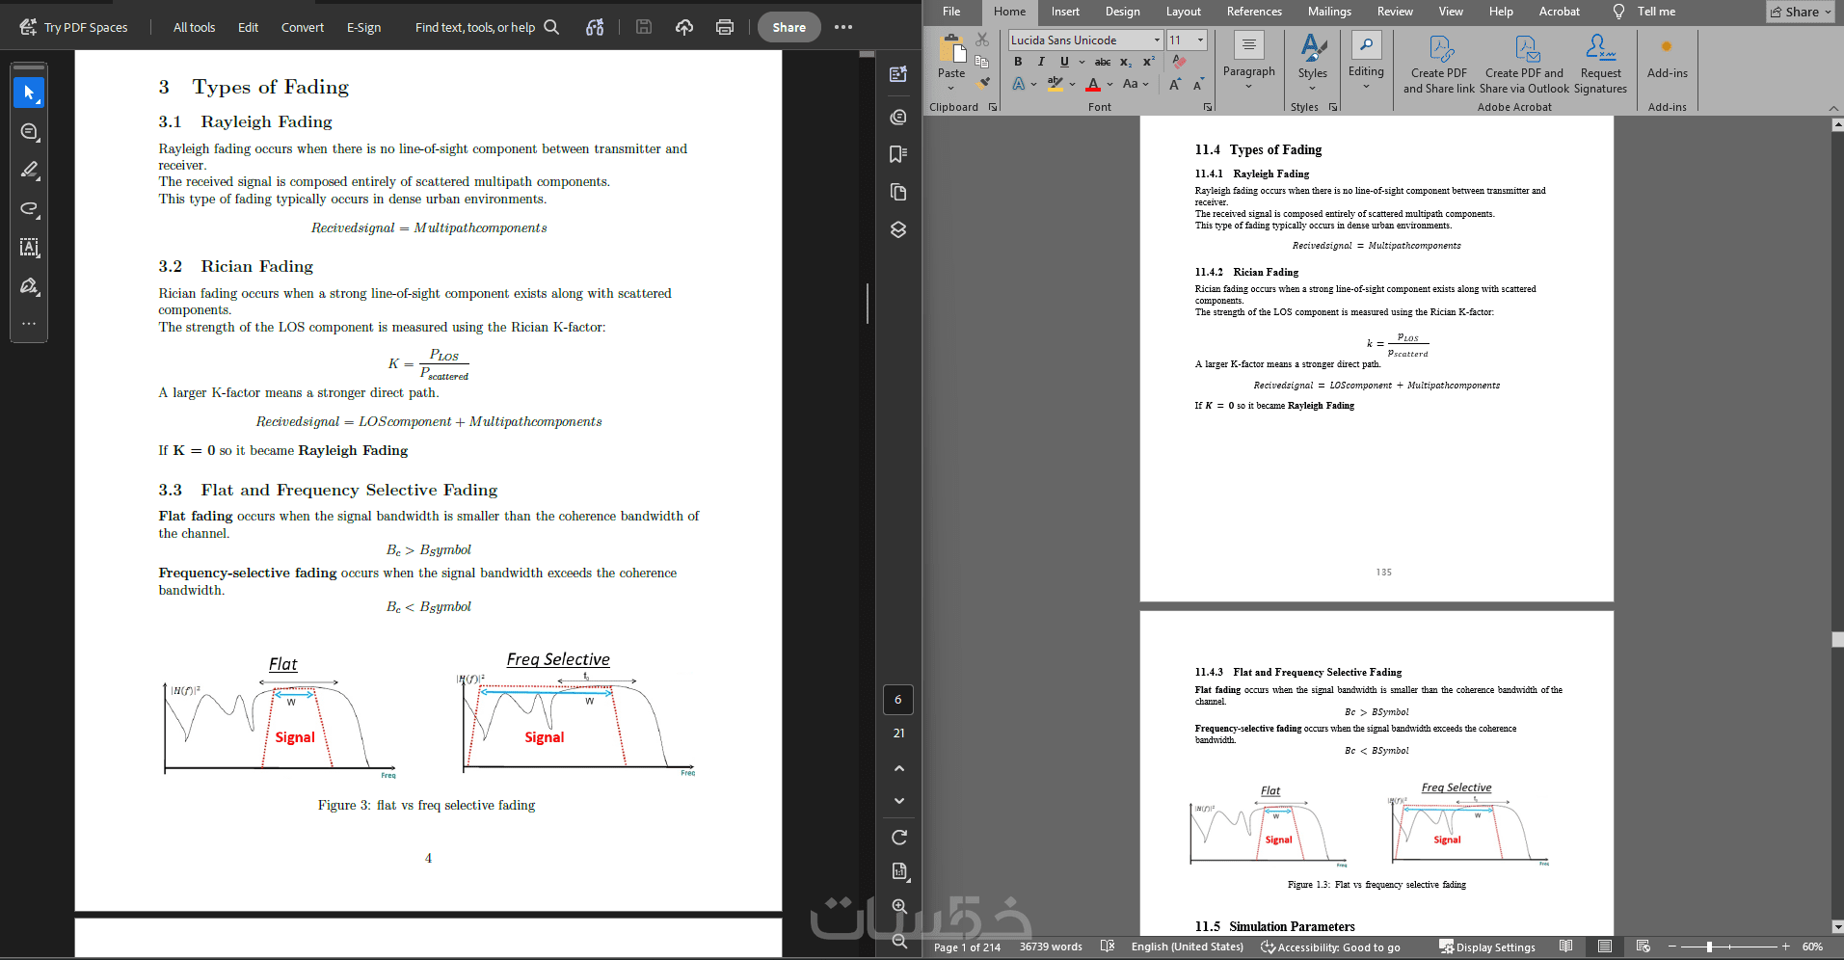The image size is (1844, 960).
Task: Toggle Underline formatting in Word
Action: click(1064, 62)
